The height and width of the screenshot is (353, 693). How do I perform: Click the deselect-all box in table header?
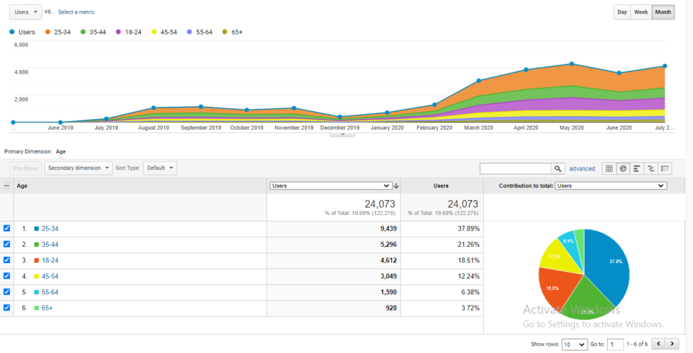(x=7, y=186)
